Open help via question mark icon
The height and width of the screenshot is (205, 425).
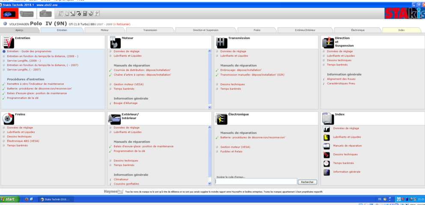(97, 13)
